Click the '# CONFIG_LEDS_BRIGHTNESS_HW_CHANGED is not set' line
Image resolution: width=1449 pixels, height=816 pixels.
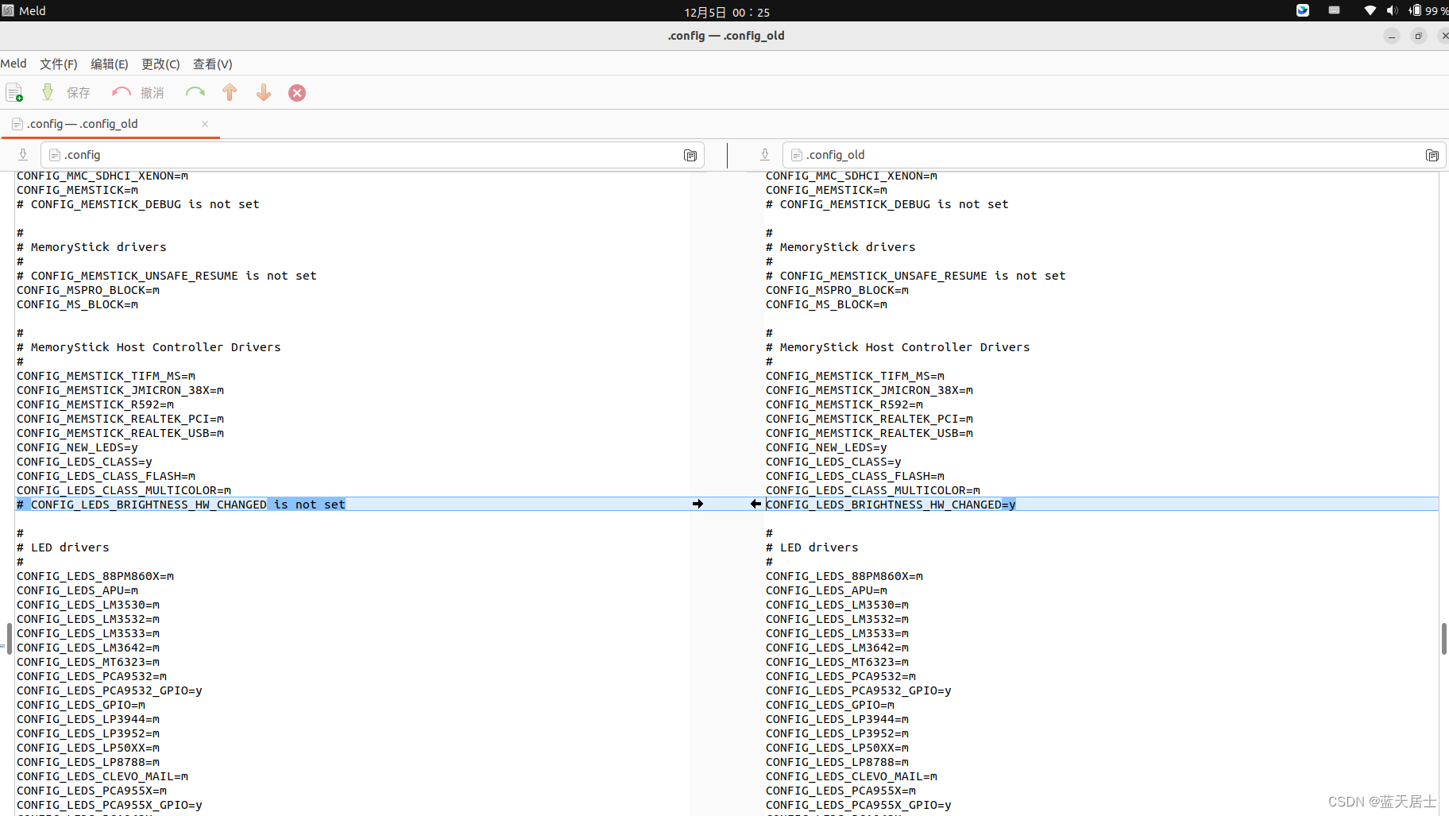tap(181, 505)
